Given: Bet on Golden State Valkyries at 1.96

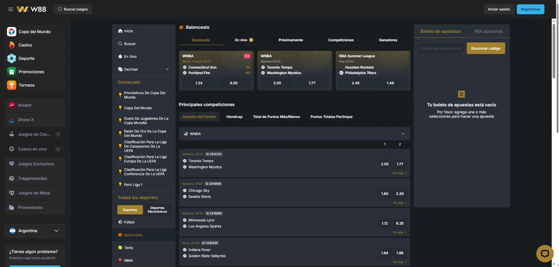Looking at the screenshot, I should pyautogui.click(x=400, y=253).
